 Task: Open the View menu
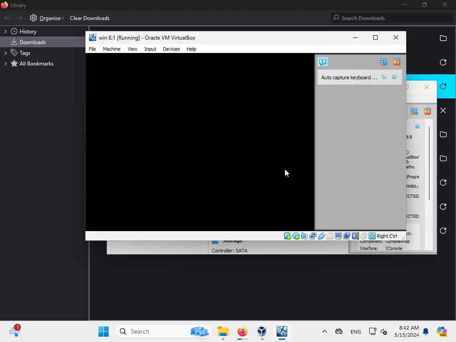(x=132, y=49)
